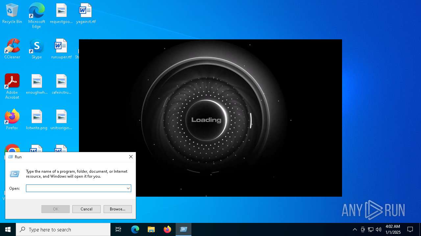This screenshot has height=236, width=421.
Task: Select the yagainst.rtf document icon
Action: (x=86, y=14)
